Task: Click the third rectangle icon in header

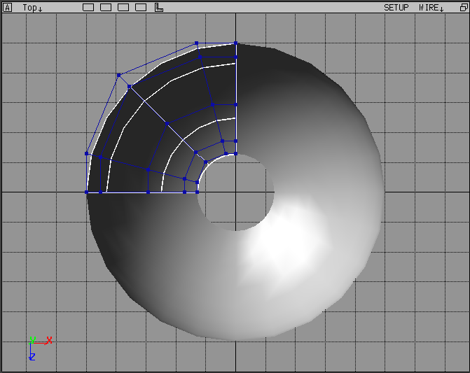Action: (123, 8)
